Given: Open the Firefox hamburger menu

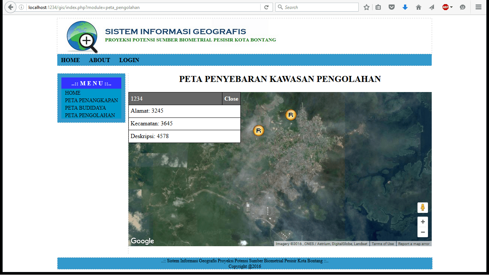Looking at the screenshot, I should pos(479,7).
